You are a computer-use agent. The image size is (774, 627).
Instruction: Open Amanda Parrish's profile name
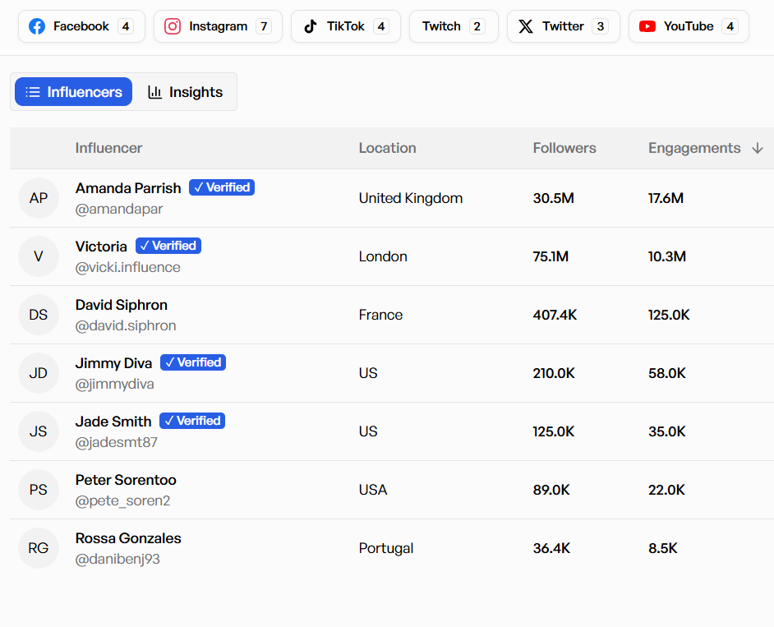128,188
